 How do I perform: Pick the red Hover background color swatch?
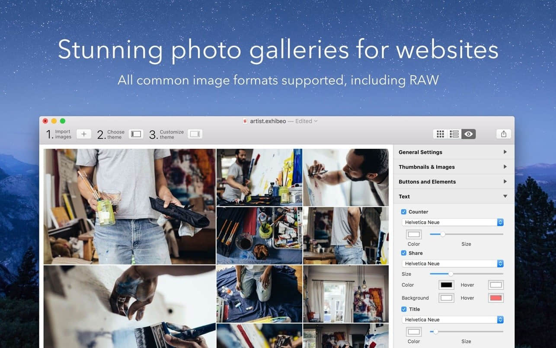click(495, 298)
